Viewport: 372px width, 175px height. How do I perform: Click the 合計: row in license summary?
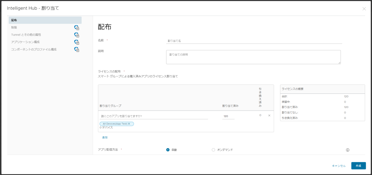pyautogui.click(x=323, y=96)
